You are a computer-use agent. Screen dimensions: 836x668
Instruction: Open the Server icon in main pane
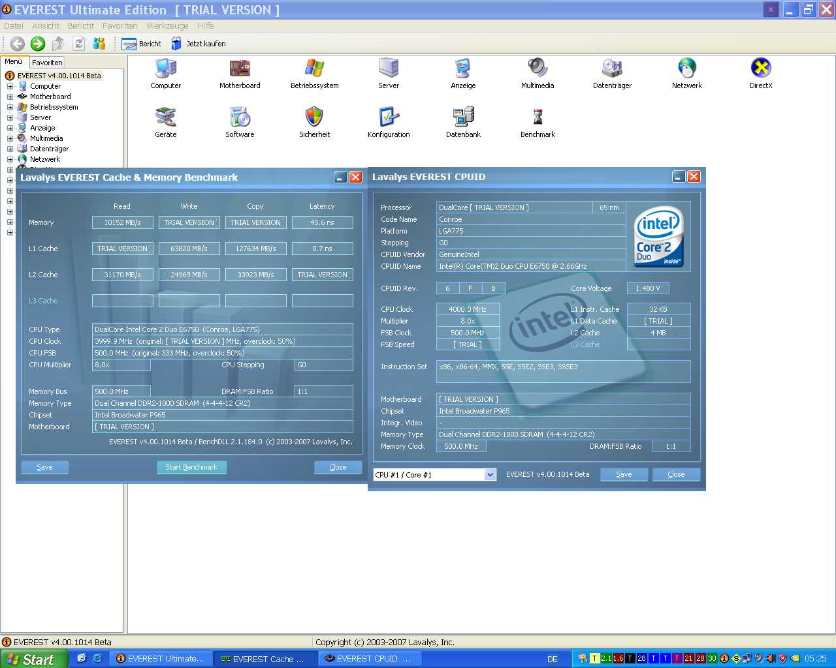[x=389, y=73]
